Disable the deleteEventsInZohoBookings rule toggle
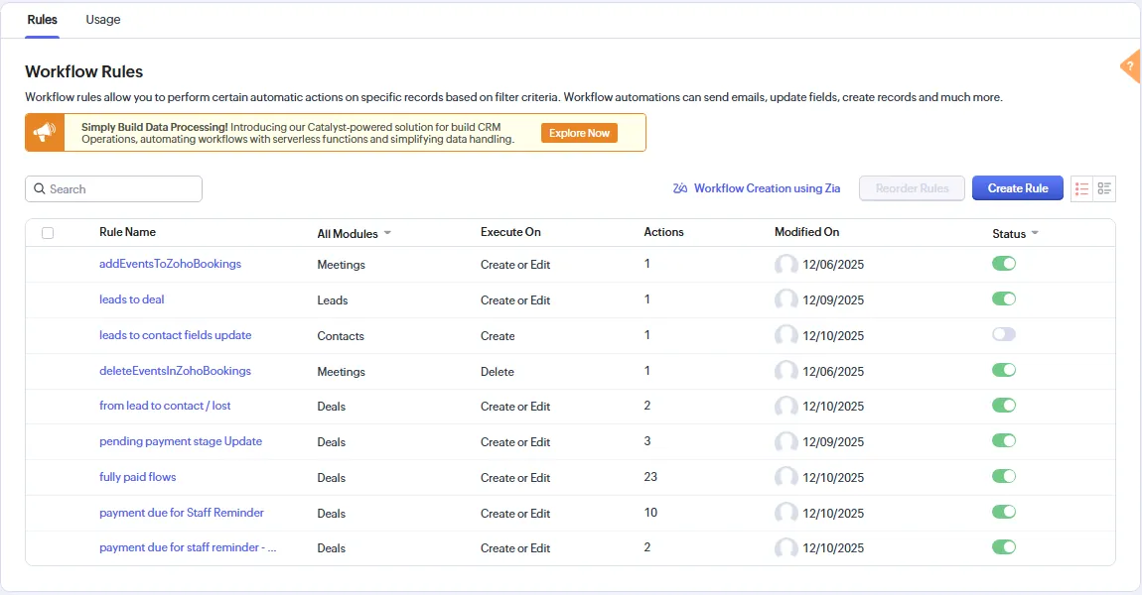 (x=1004, y=370)
